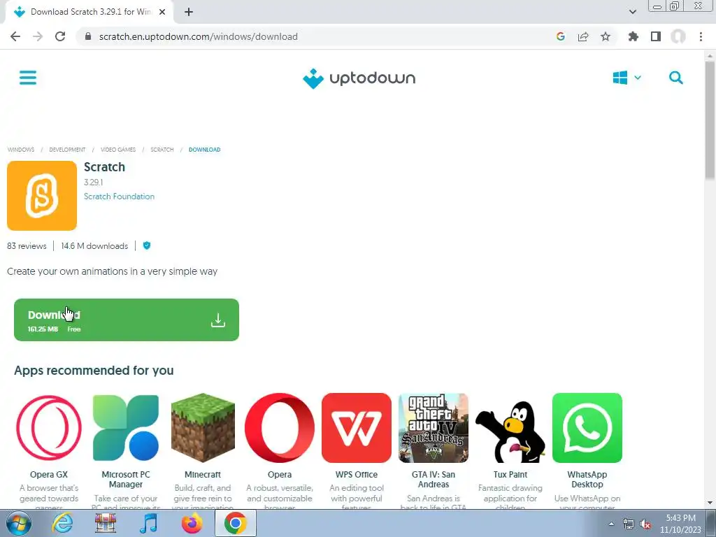This screenshot has width=716, height=537.
Task: Go back to the previous page
Action: [x=15, y=36]
